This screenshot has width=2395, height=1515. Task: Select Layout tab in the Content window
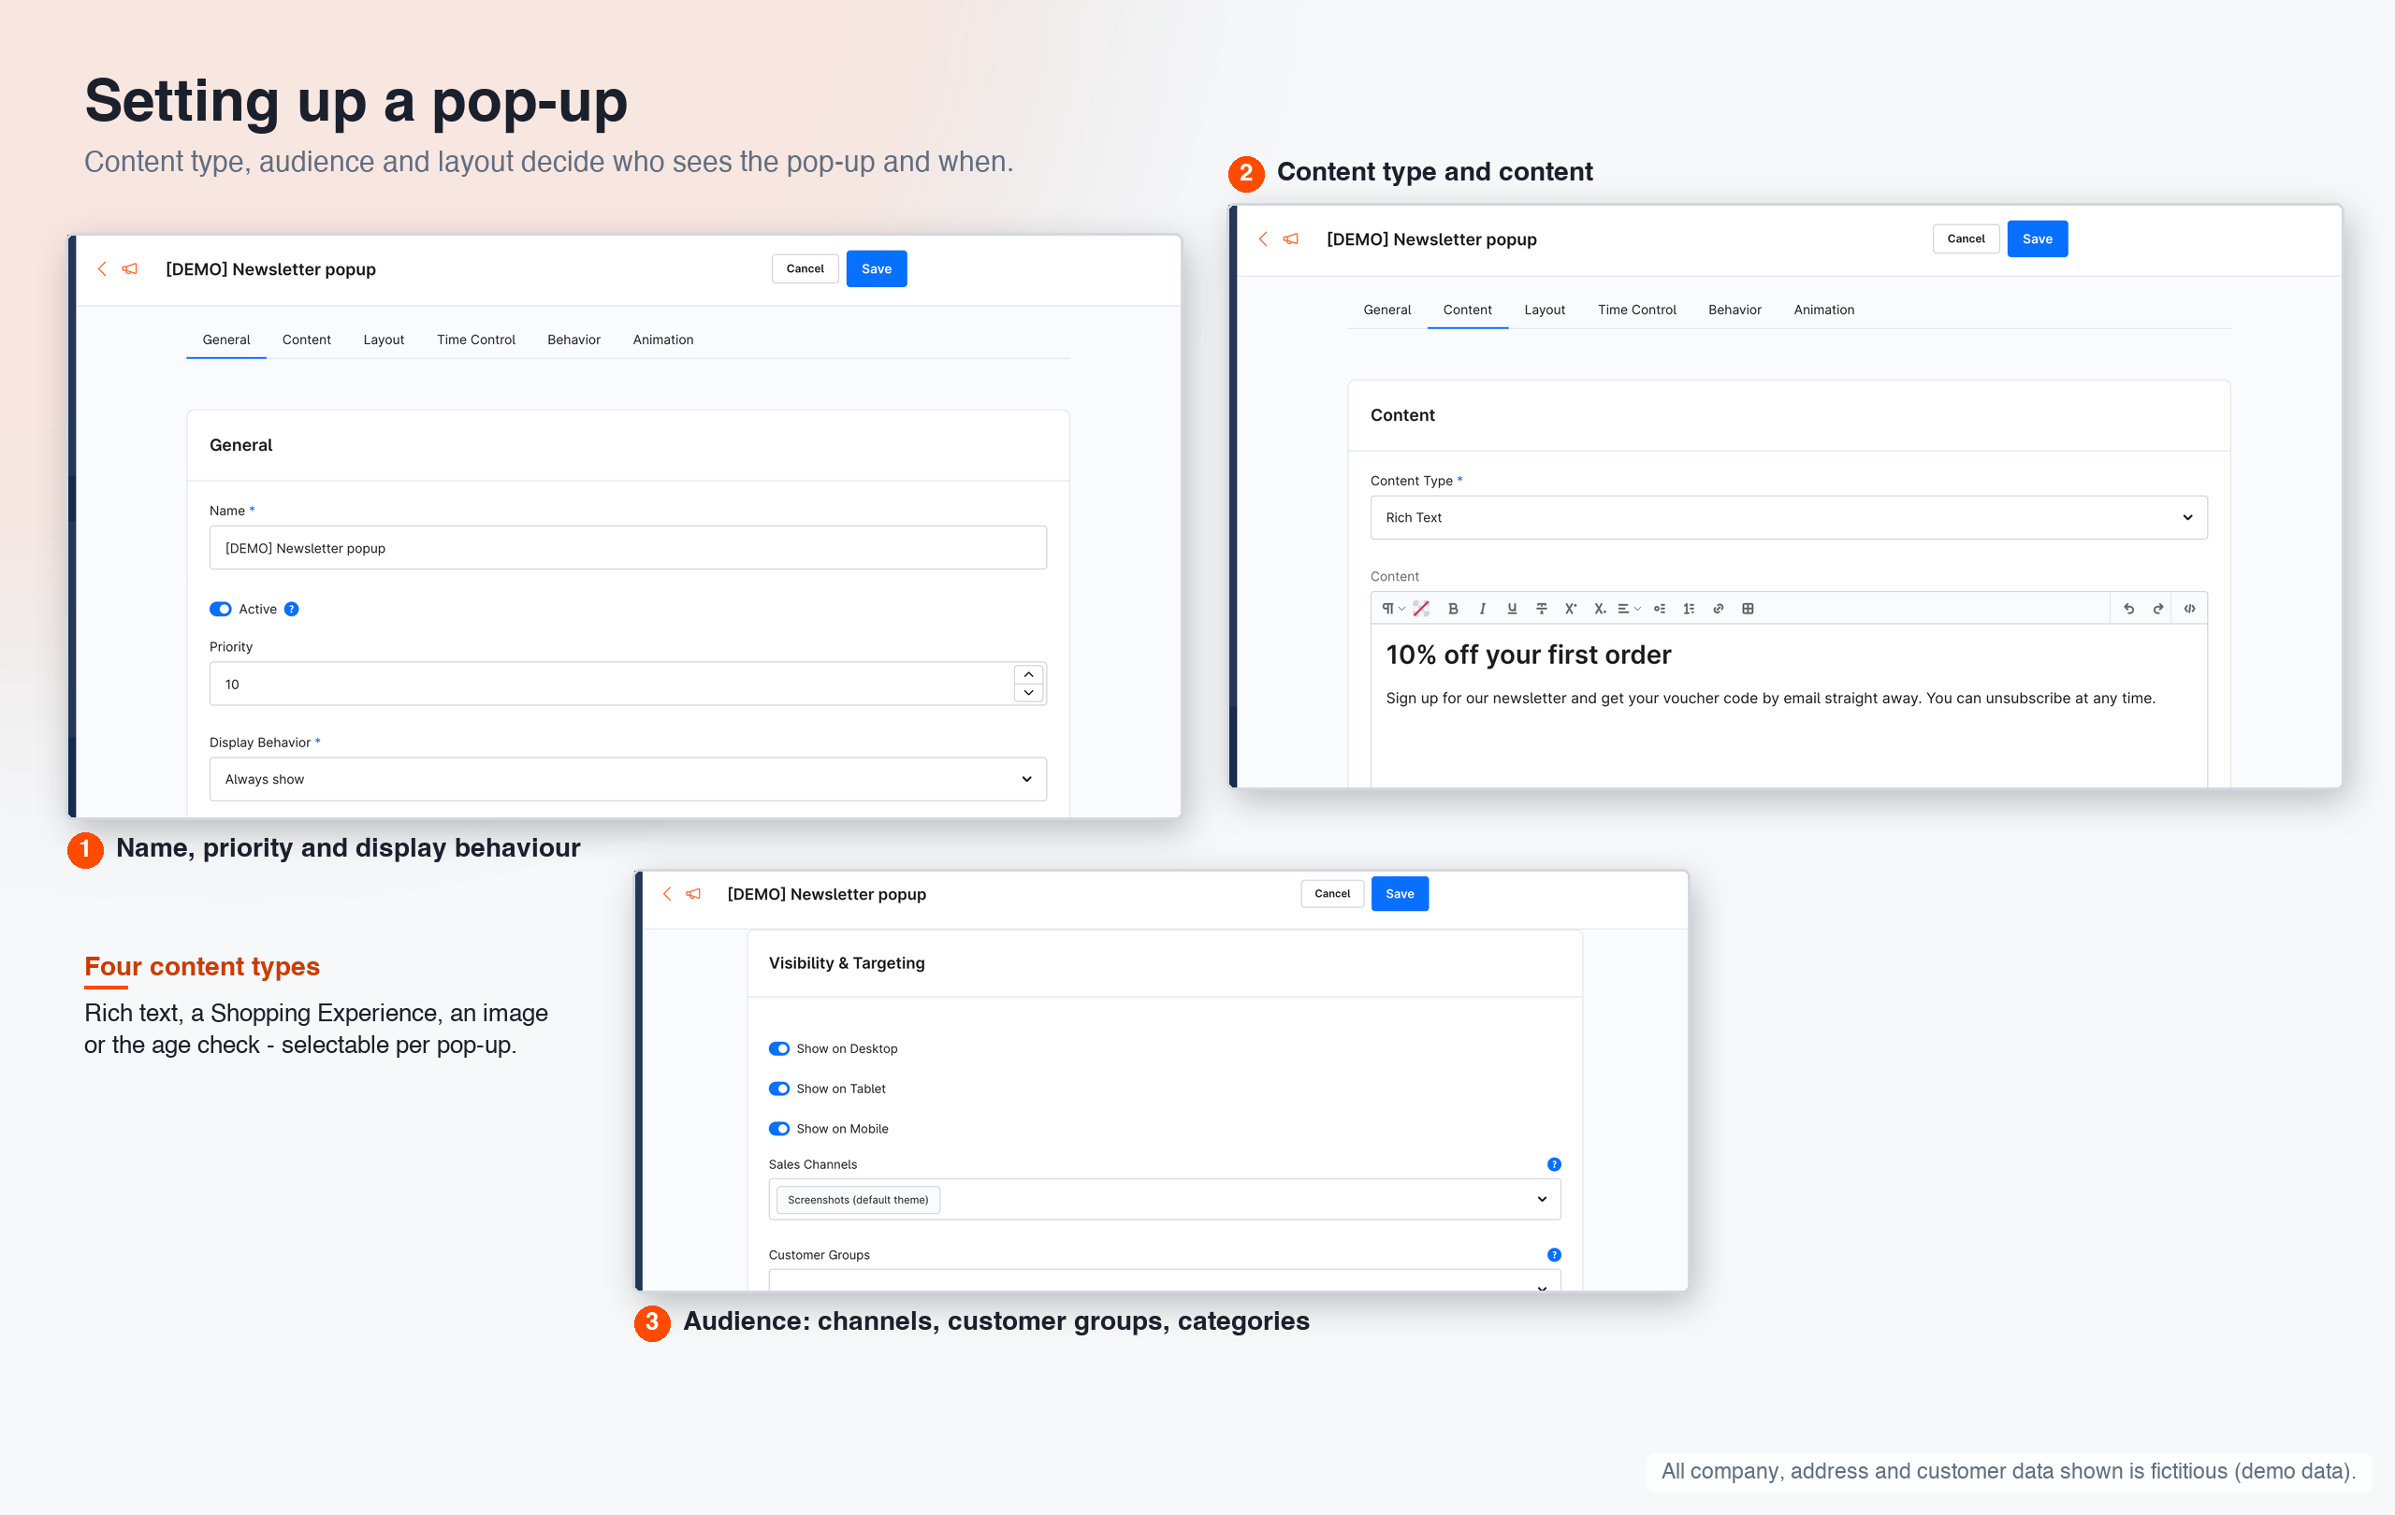pyautogui.click(x=1545, y=310)
